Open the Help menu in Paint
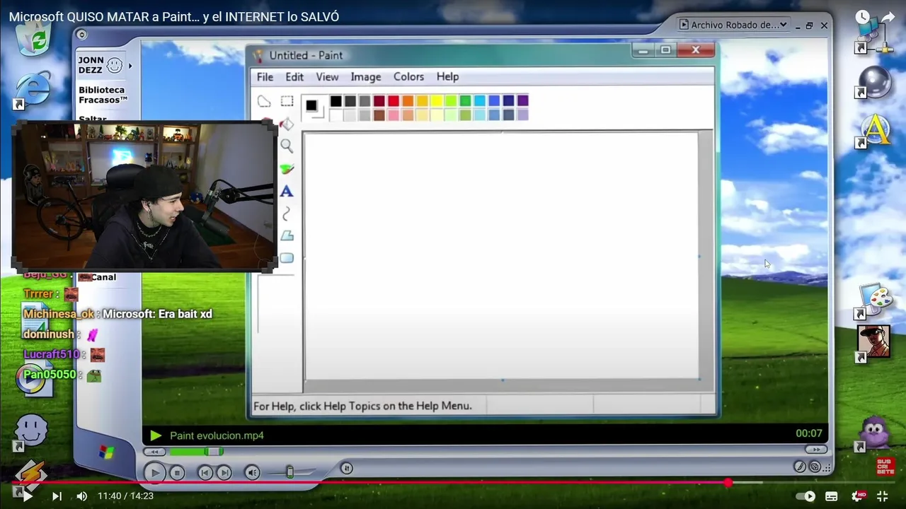The image size is (906, 509). point(447,76)
